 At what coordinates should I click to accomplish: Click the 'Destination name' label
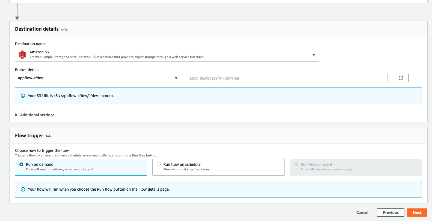pyautogui.click(x=30, y=44)
